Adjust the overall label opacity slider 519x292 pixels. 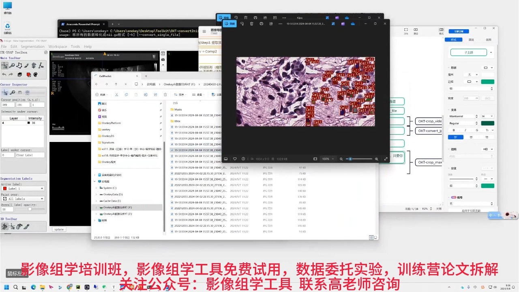[x=30, y=209]
